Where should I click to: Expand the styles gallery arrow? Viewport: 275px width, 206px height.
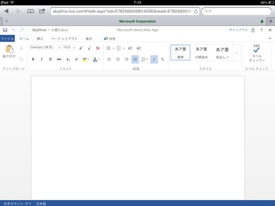tap(237, 53)
